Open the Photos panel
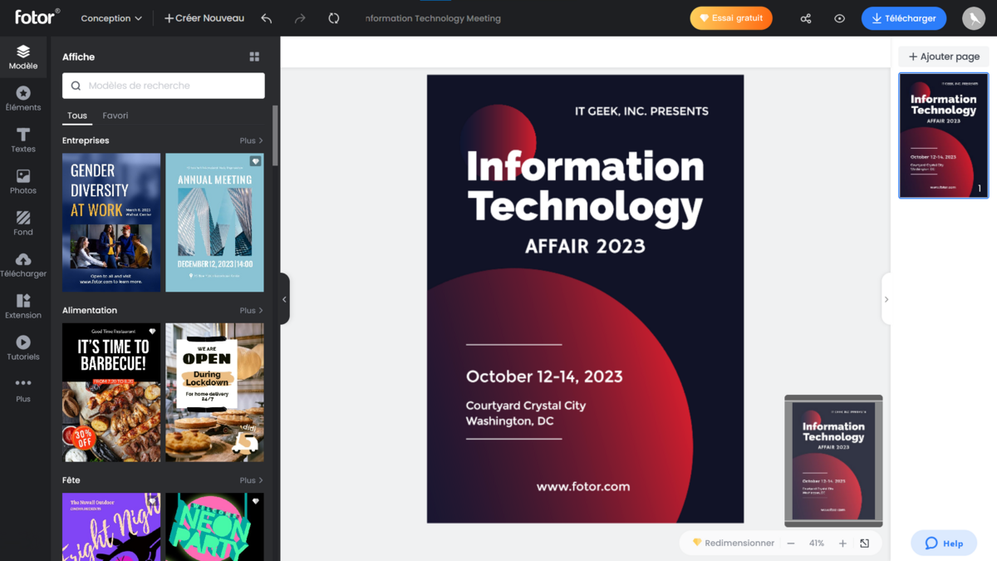The image size is (997, 561). coord(23,182)
